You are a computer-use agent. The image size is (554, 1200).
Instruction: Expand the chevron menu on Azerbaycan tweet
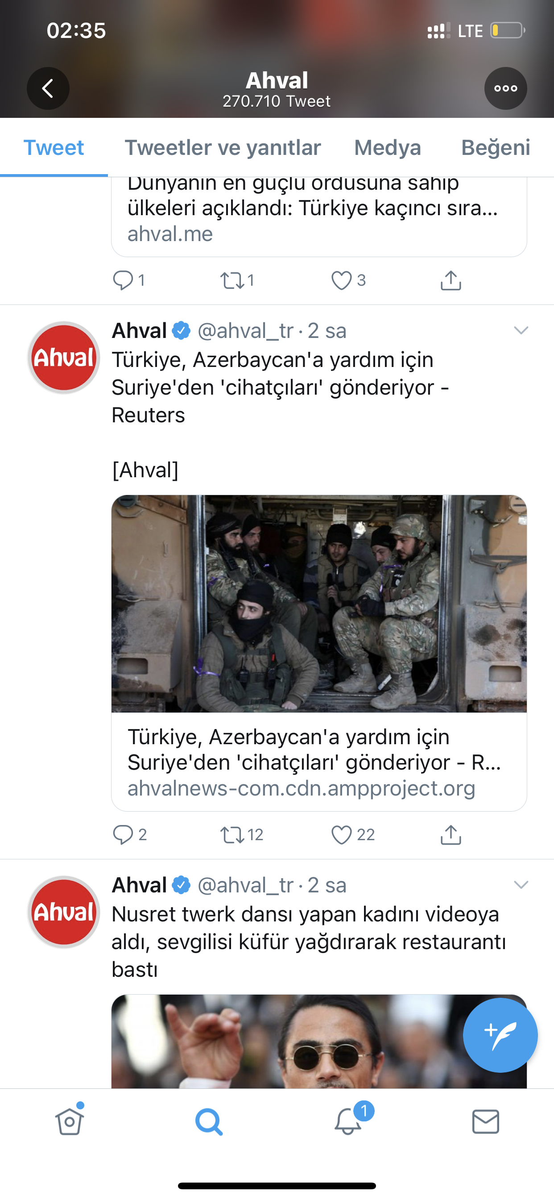click(x=521, y=330)
